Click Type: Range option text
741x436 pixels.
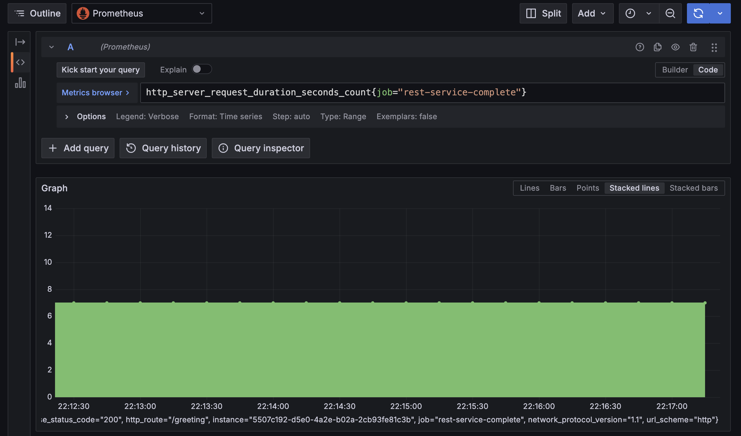343,117
